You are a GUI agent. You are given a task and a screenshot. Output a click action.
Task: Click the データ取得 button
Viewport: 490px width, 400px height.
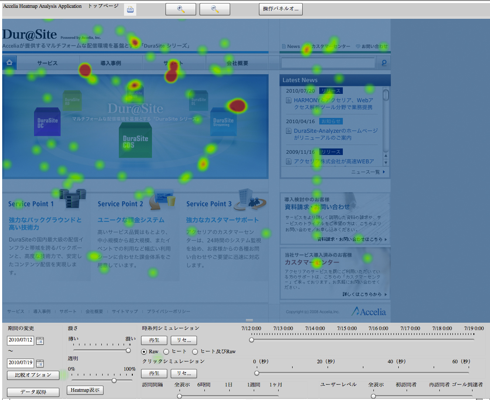pos(33,392)
